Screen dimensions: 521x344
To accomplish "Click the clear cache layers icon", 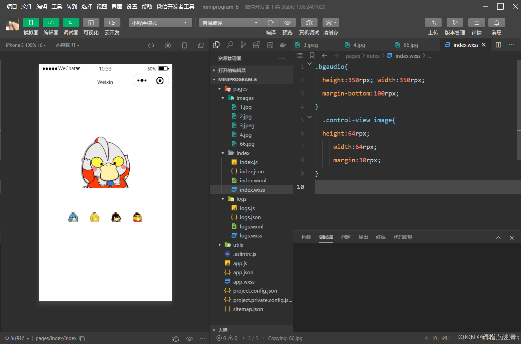I will pos(331,23).
